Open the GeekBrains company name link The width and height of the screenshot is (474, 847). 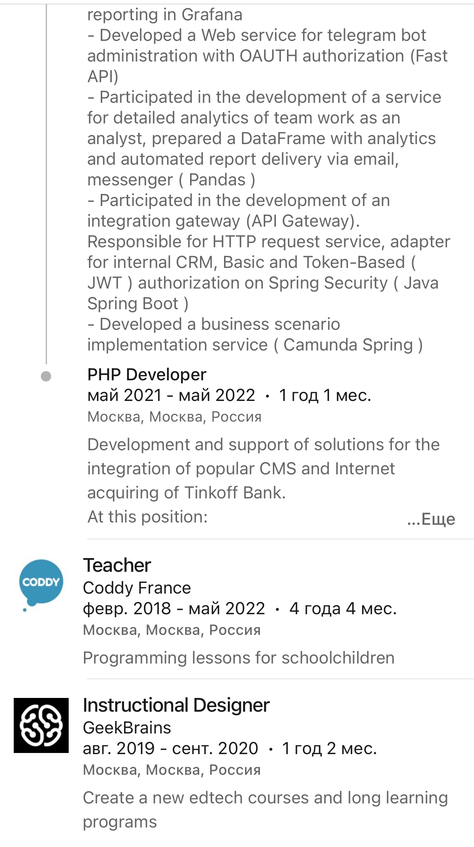click(127, 727)
